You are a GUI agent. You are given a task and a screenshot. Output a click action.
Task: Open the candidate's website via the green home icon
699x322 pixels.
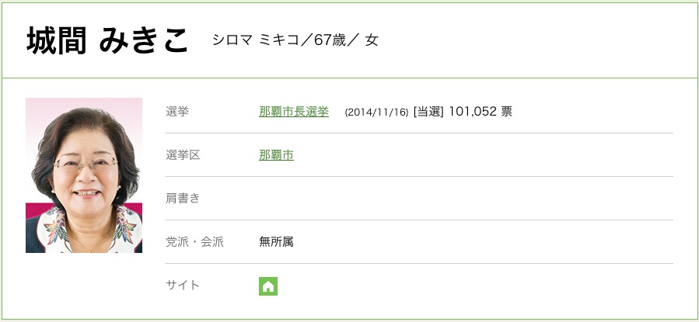[268, 286]
